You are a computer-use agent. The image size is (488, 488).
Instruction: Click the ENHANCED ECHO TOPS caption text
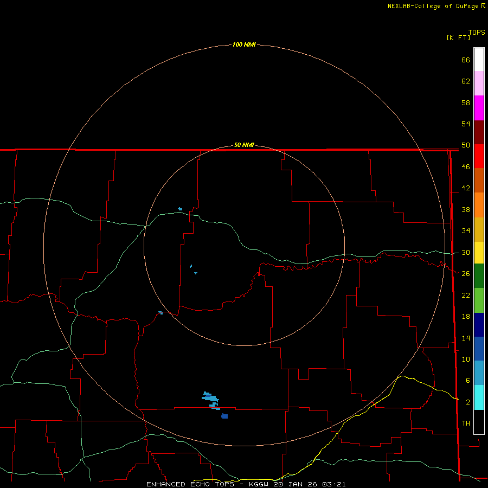point(190,484)
